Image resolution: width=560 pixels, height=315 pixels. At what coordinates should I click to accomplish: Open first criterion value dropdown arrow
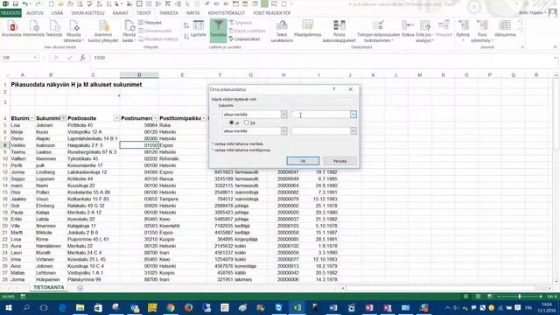pyautogui.click(x=353, y=115)
